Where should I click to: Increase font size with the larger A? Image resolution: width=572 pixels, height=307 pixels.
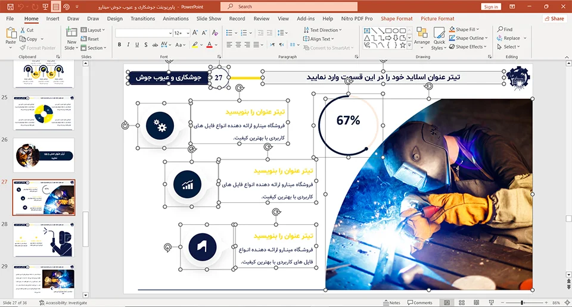pos(195,33)
